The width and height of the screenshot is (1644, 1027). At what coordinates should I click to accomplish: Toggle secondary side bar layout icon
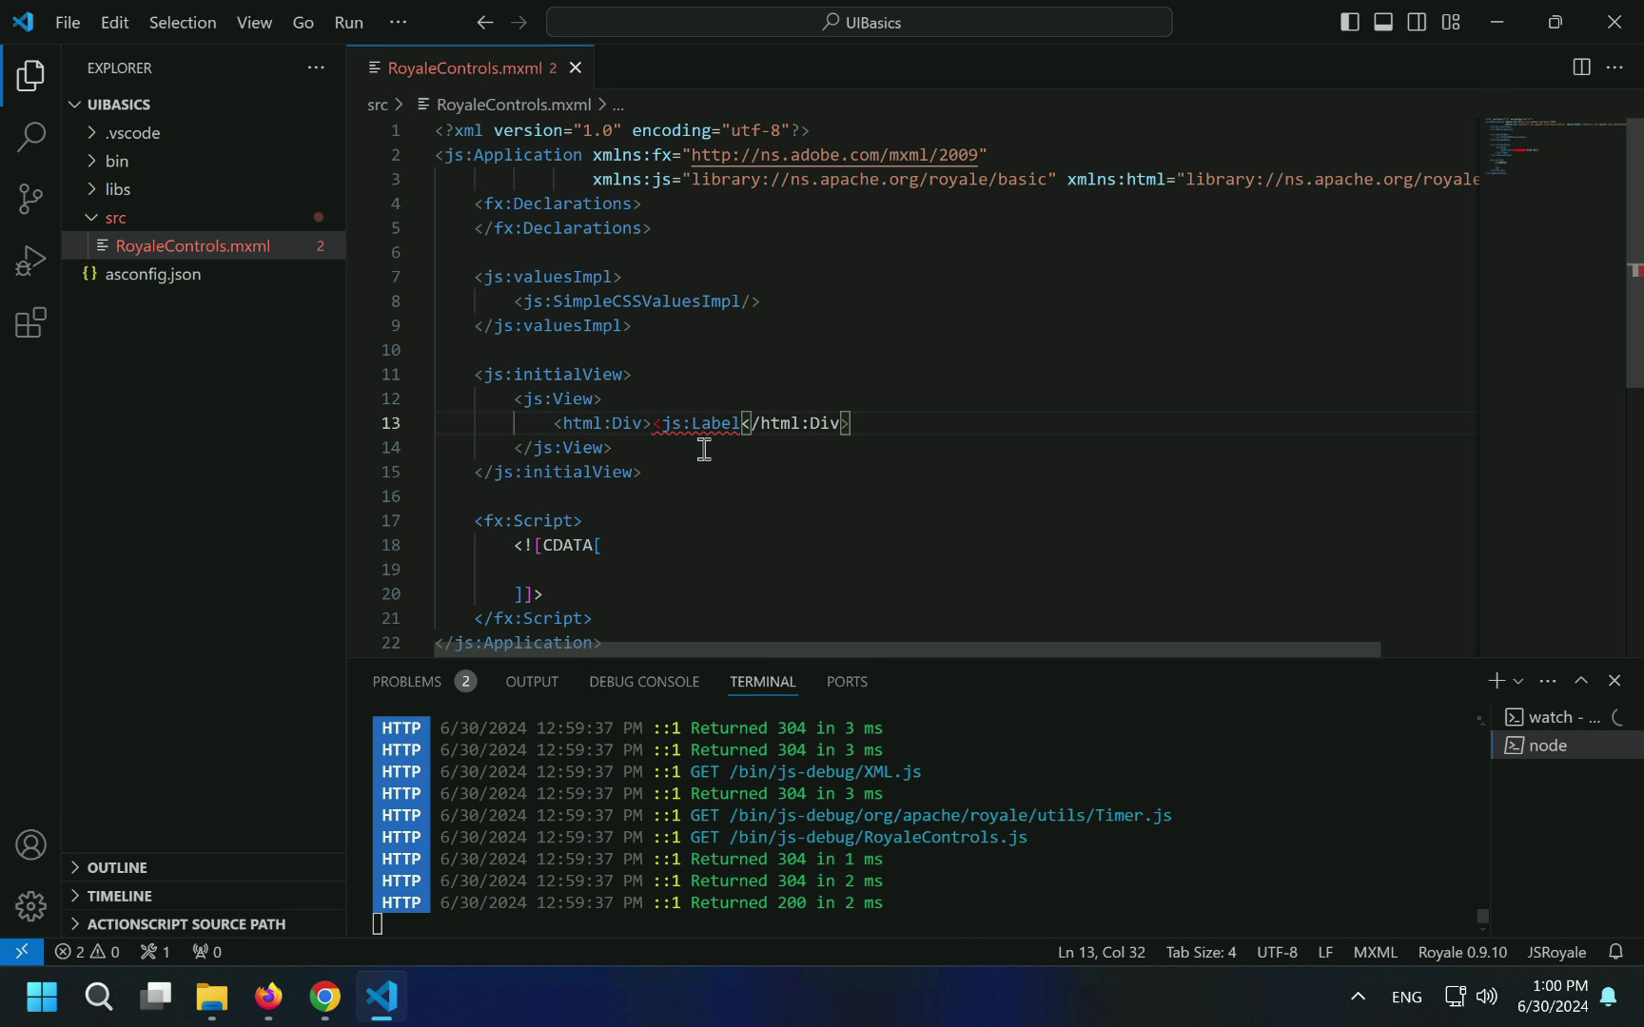click(x=1417, y=22)
